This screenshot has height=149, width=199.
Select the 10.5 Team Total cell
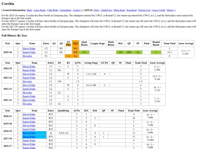(x=170, y=52)
